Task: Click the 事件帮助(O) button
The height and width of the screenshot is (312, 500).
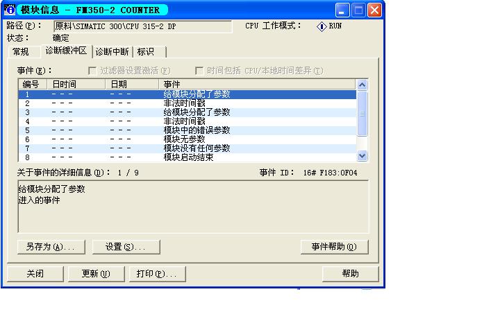Action: [334, 247]
